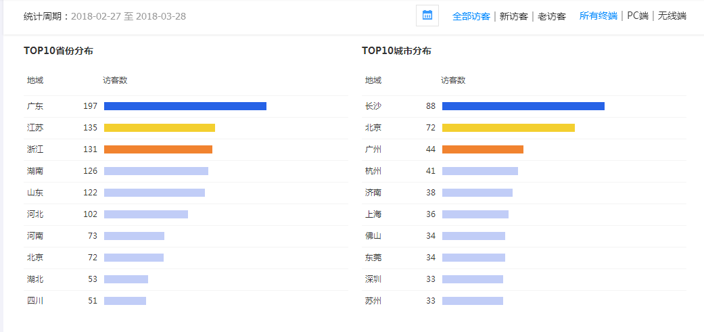Click the 访客数 header in province table

(115, 80)
